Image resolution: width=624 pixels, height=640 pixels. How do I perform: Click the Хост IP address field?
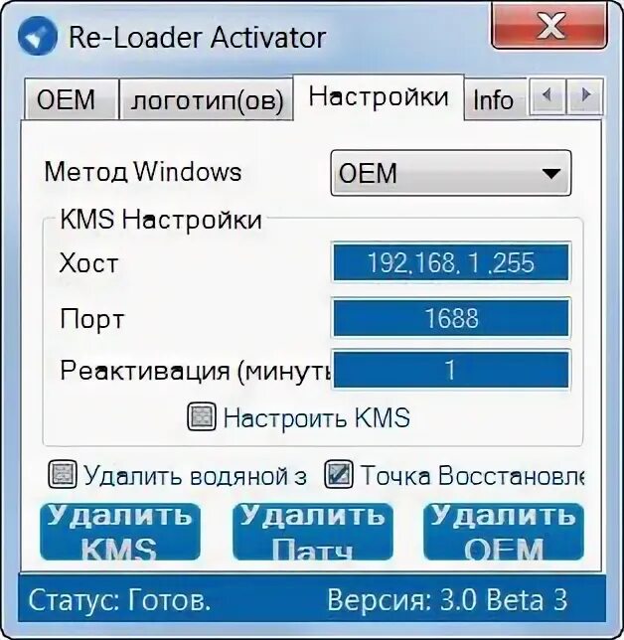(450, 262)
